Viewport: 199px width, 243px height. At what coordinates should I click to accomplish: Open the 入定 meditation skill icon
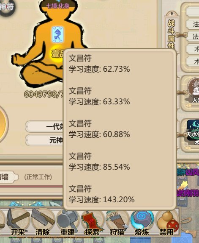(x=194, y=90)
